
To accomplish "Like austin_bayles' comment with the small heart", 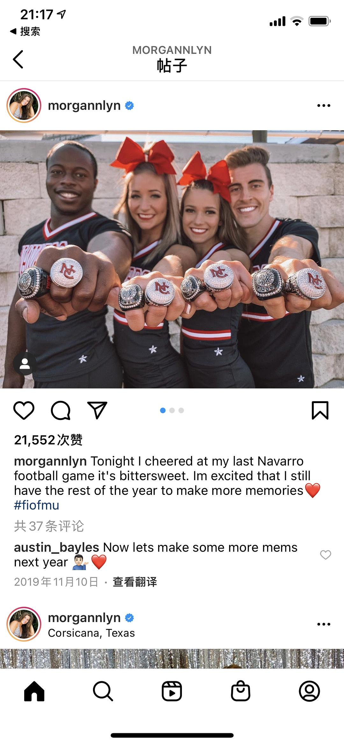I will [x=326, y=555].
